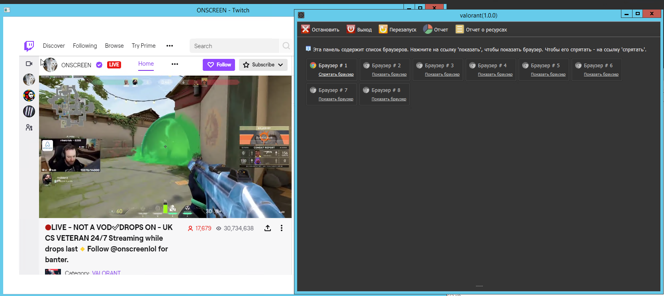Click the camera icon in Twitch sidebar

pos(29,64)
